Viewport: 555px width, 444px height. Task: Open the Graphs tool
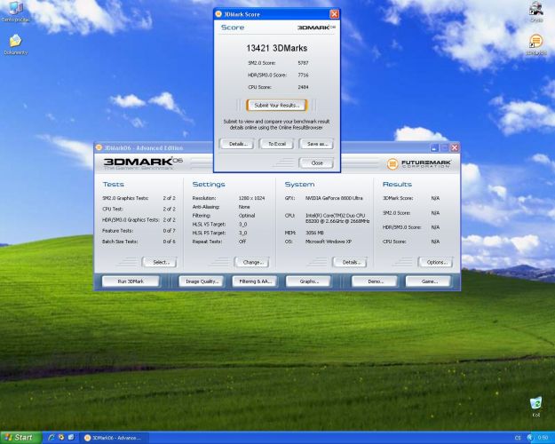pos(309,281)
